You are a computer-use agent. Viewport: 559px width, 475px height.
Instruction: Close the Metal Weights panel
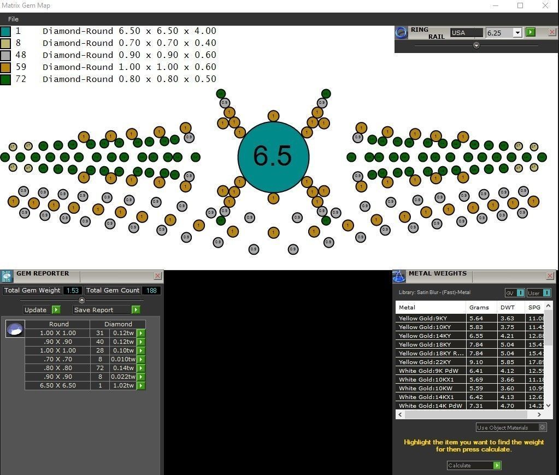click(x=550, y=275)
